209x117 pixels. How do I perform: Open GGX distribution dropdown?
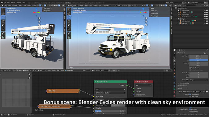click(x=110, y=89)
